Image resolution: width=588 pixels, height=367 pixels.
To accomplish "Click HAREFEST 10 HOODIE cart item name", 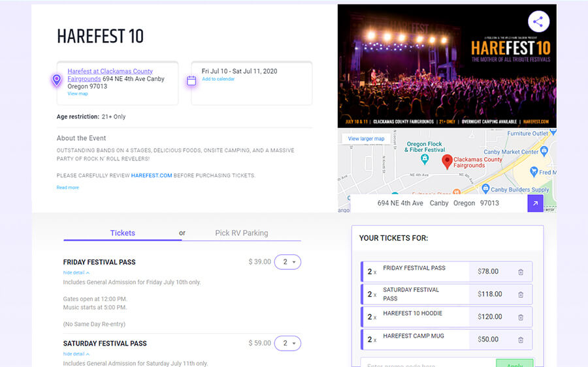I will click(412, 313).
